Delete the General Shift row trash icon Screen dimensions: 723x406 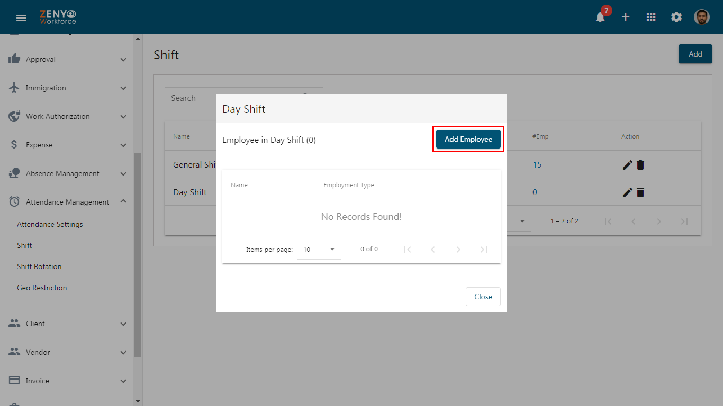point(640,165)
